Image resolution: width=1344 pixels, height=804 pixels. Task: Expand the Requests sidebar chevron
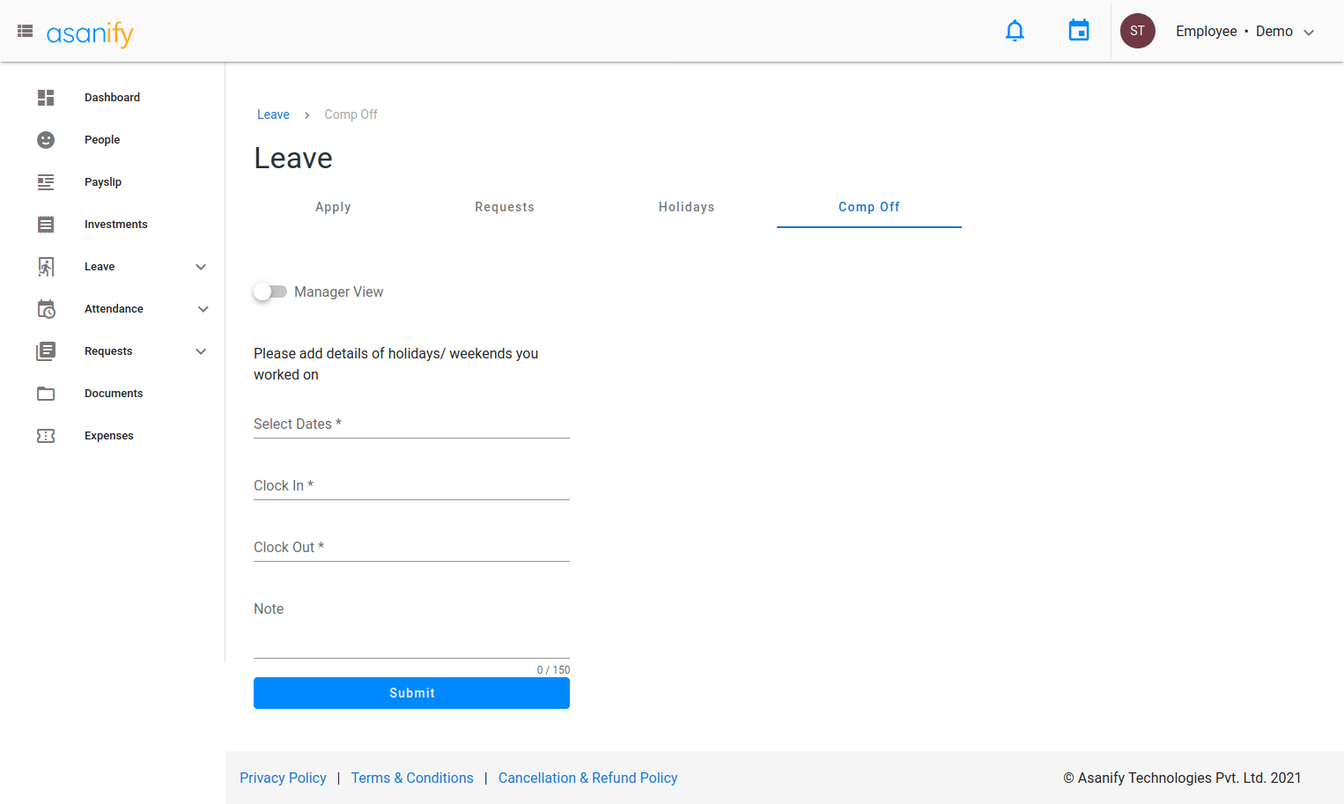[x=201, y=351]
